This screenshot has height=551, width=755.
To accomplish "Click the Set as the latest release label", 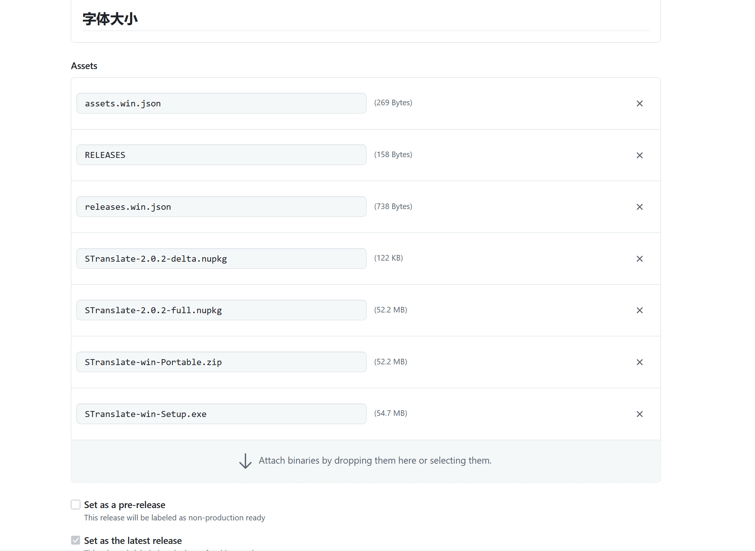I will point(132,541).
